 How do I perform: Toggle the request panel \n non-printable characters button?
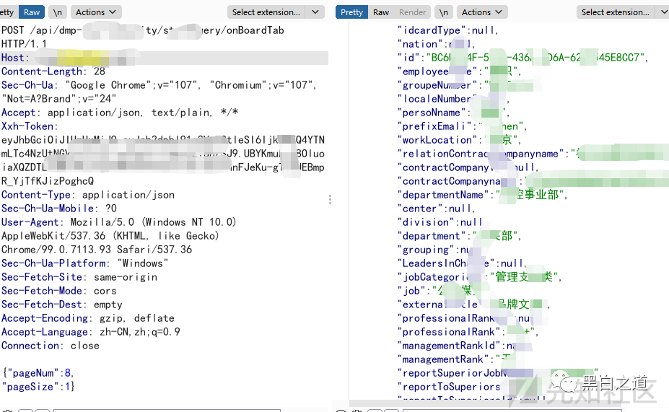57,12
